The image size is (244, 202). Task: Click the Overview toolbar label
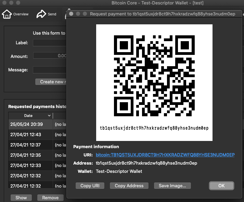pos(21,14)
